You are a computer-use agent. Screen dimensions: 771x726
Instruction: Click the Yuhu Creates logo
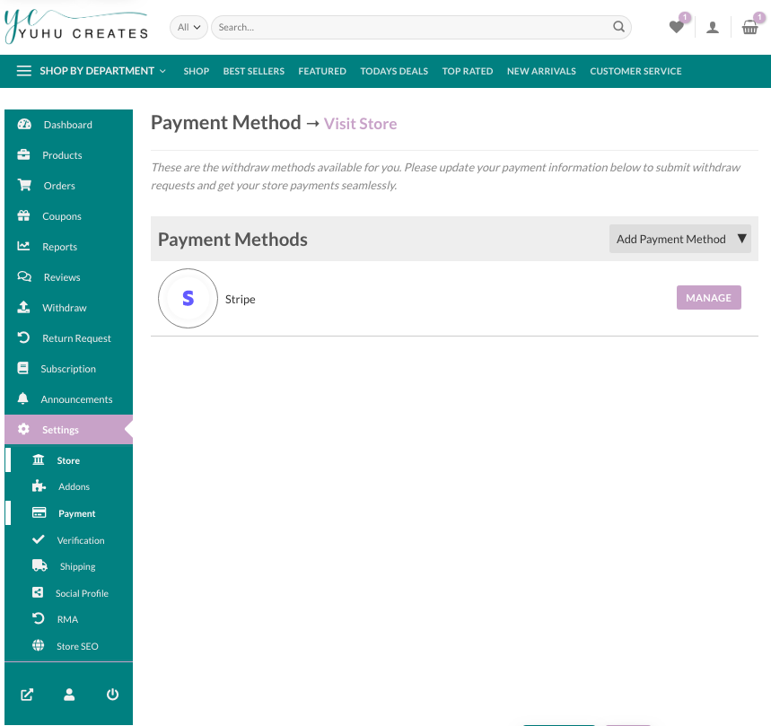(75, 27)
